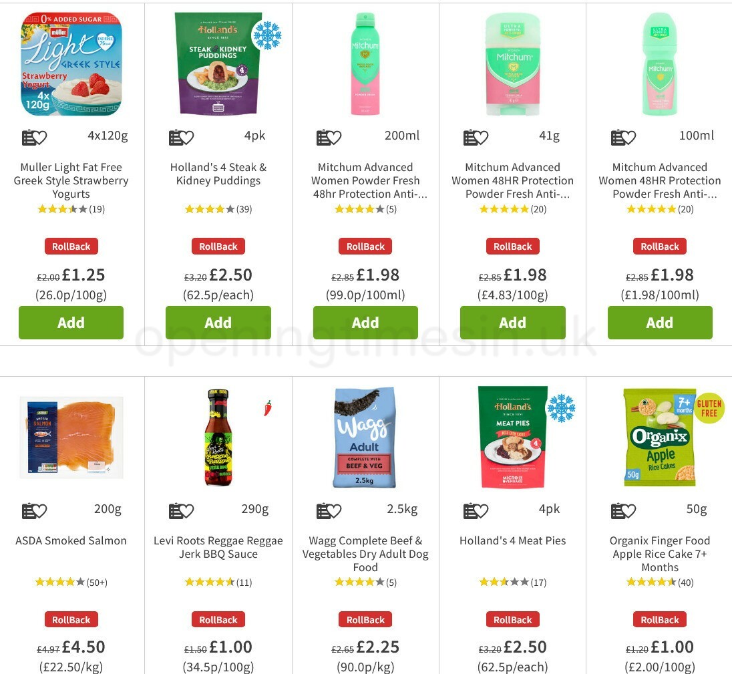Add Organix Apple Rice Cake to favourites
Viewport: 732px width, 674px height.
click(x=630, y=510)
